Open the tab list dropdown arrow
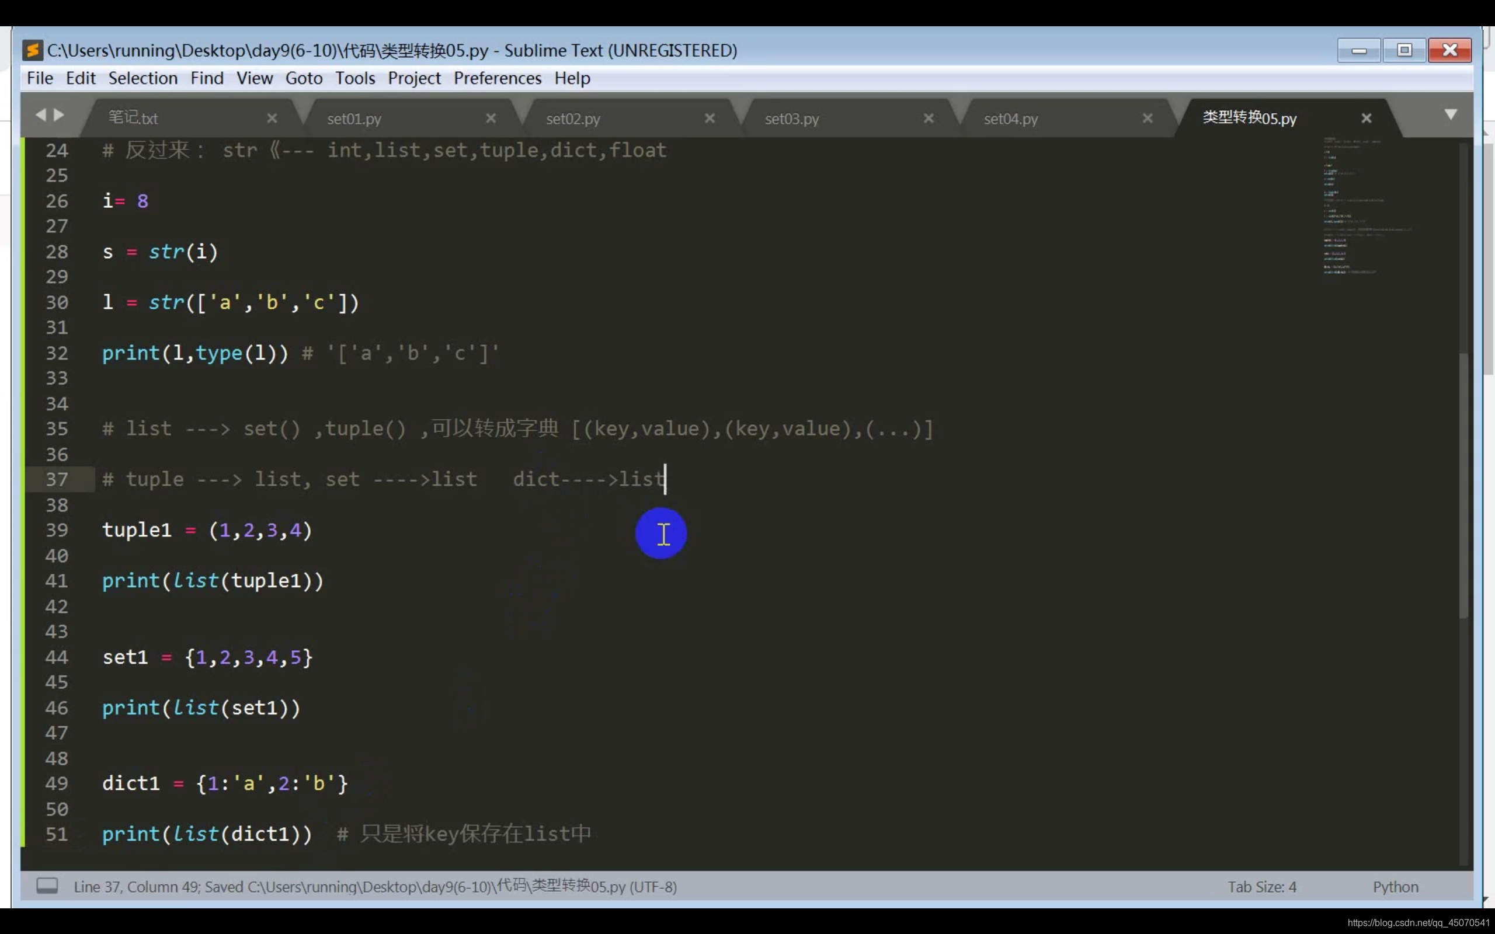 (1451, 115)
